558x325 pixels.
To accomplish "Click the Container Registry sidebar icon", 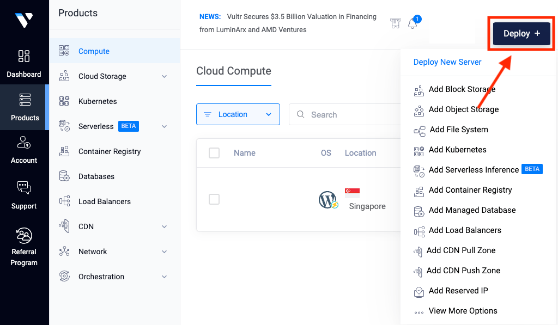I will (x=64, y=151).
